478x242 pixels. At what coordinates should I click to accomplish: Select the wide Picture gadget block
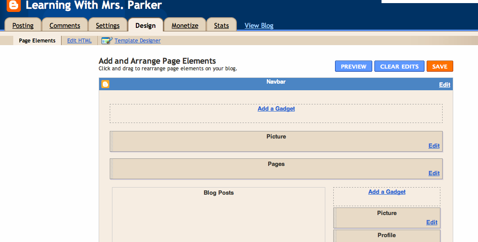276,142
